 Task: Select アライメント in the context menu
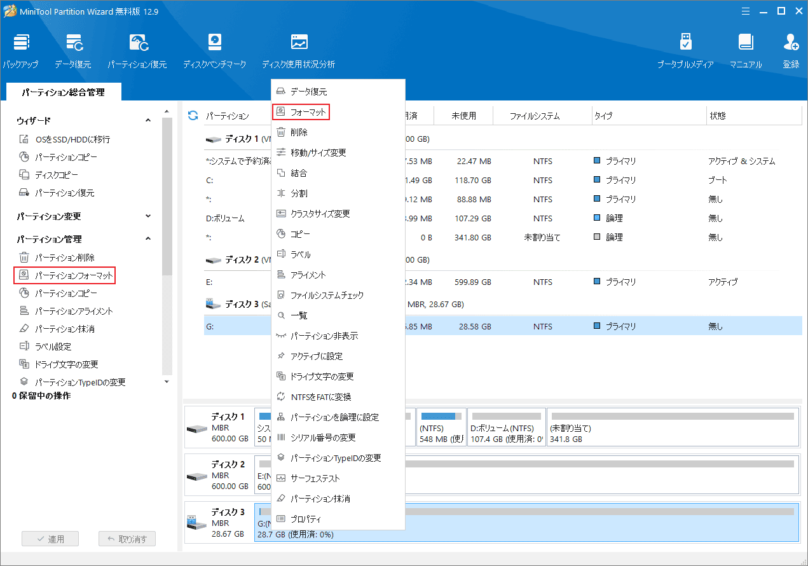point(338,275)
